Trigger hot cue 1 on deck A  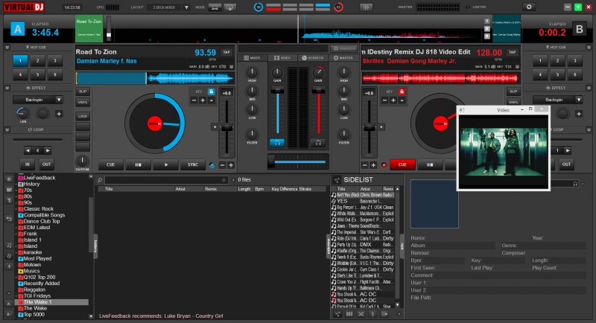(x=20, y=60)
